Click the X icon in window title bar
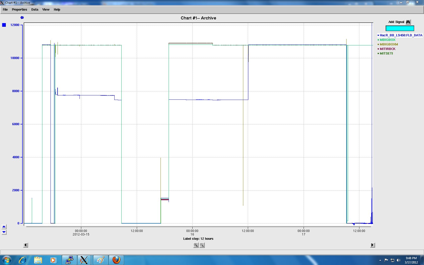Viewport: 424px width, 265px height. tap(2, 3)
